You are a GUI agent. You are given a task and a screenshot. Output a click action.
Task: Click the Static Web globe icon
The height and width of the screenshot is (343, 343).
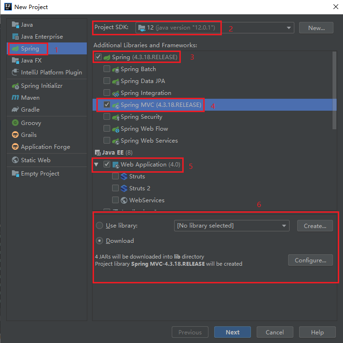(15, 160)
